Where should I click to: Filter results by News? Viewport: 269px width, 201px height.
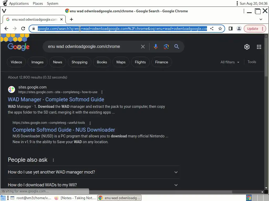pyautogui.click(x=58, y=62)
